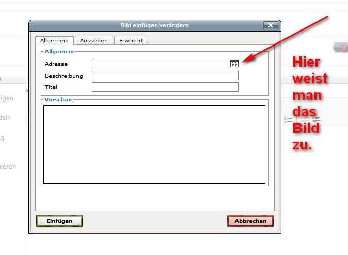
Task: Click the sidebar entry ending in "ieren"
Action: point(8,167)
